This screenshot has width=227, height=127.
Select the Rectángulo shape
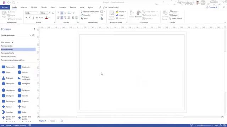coord(8,67)
